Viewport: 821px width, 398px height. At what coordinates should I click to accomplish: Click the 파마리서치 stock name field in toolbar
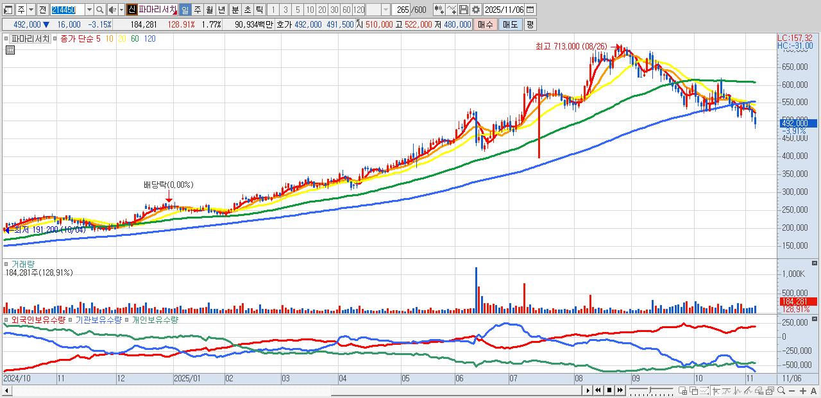coord(157,10)
